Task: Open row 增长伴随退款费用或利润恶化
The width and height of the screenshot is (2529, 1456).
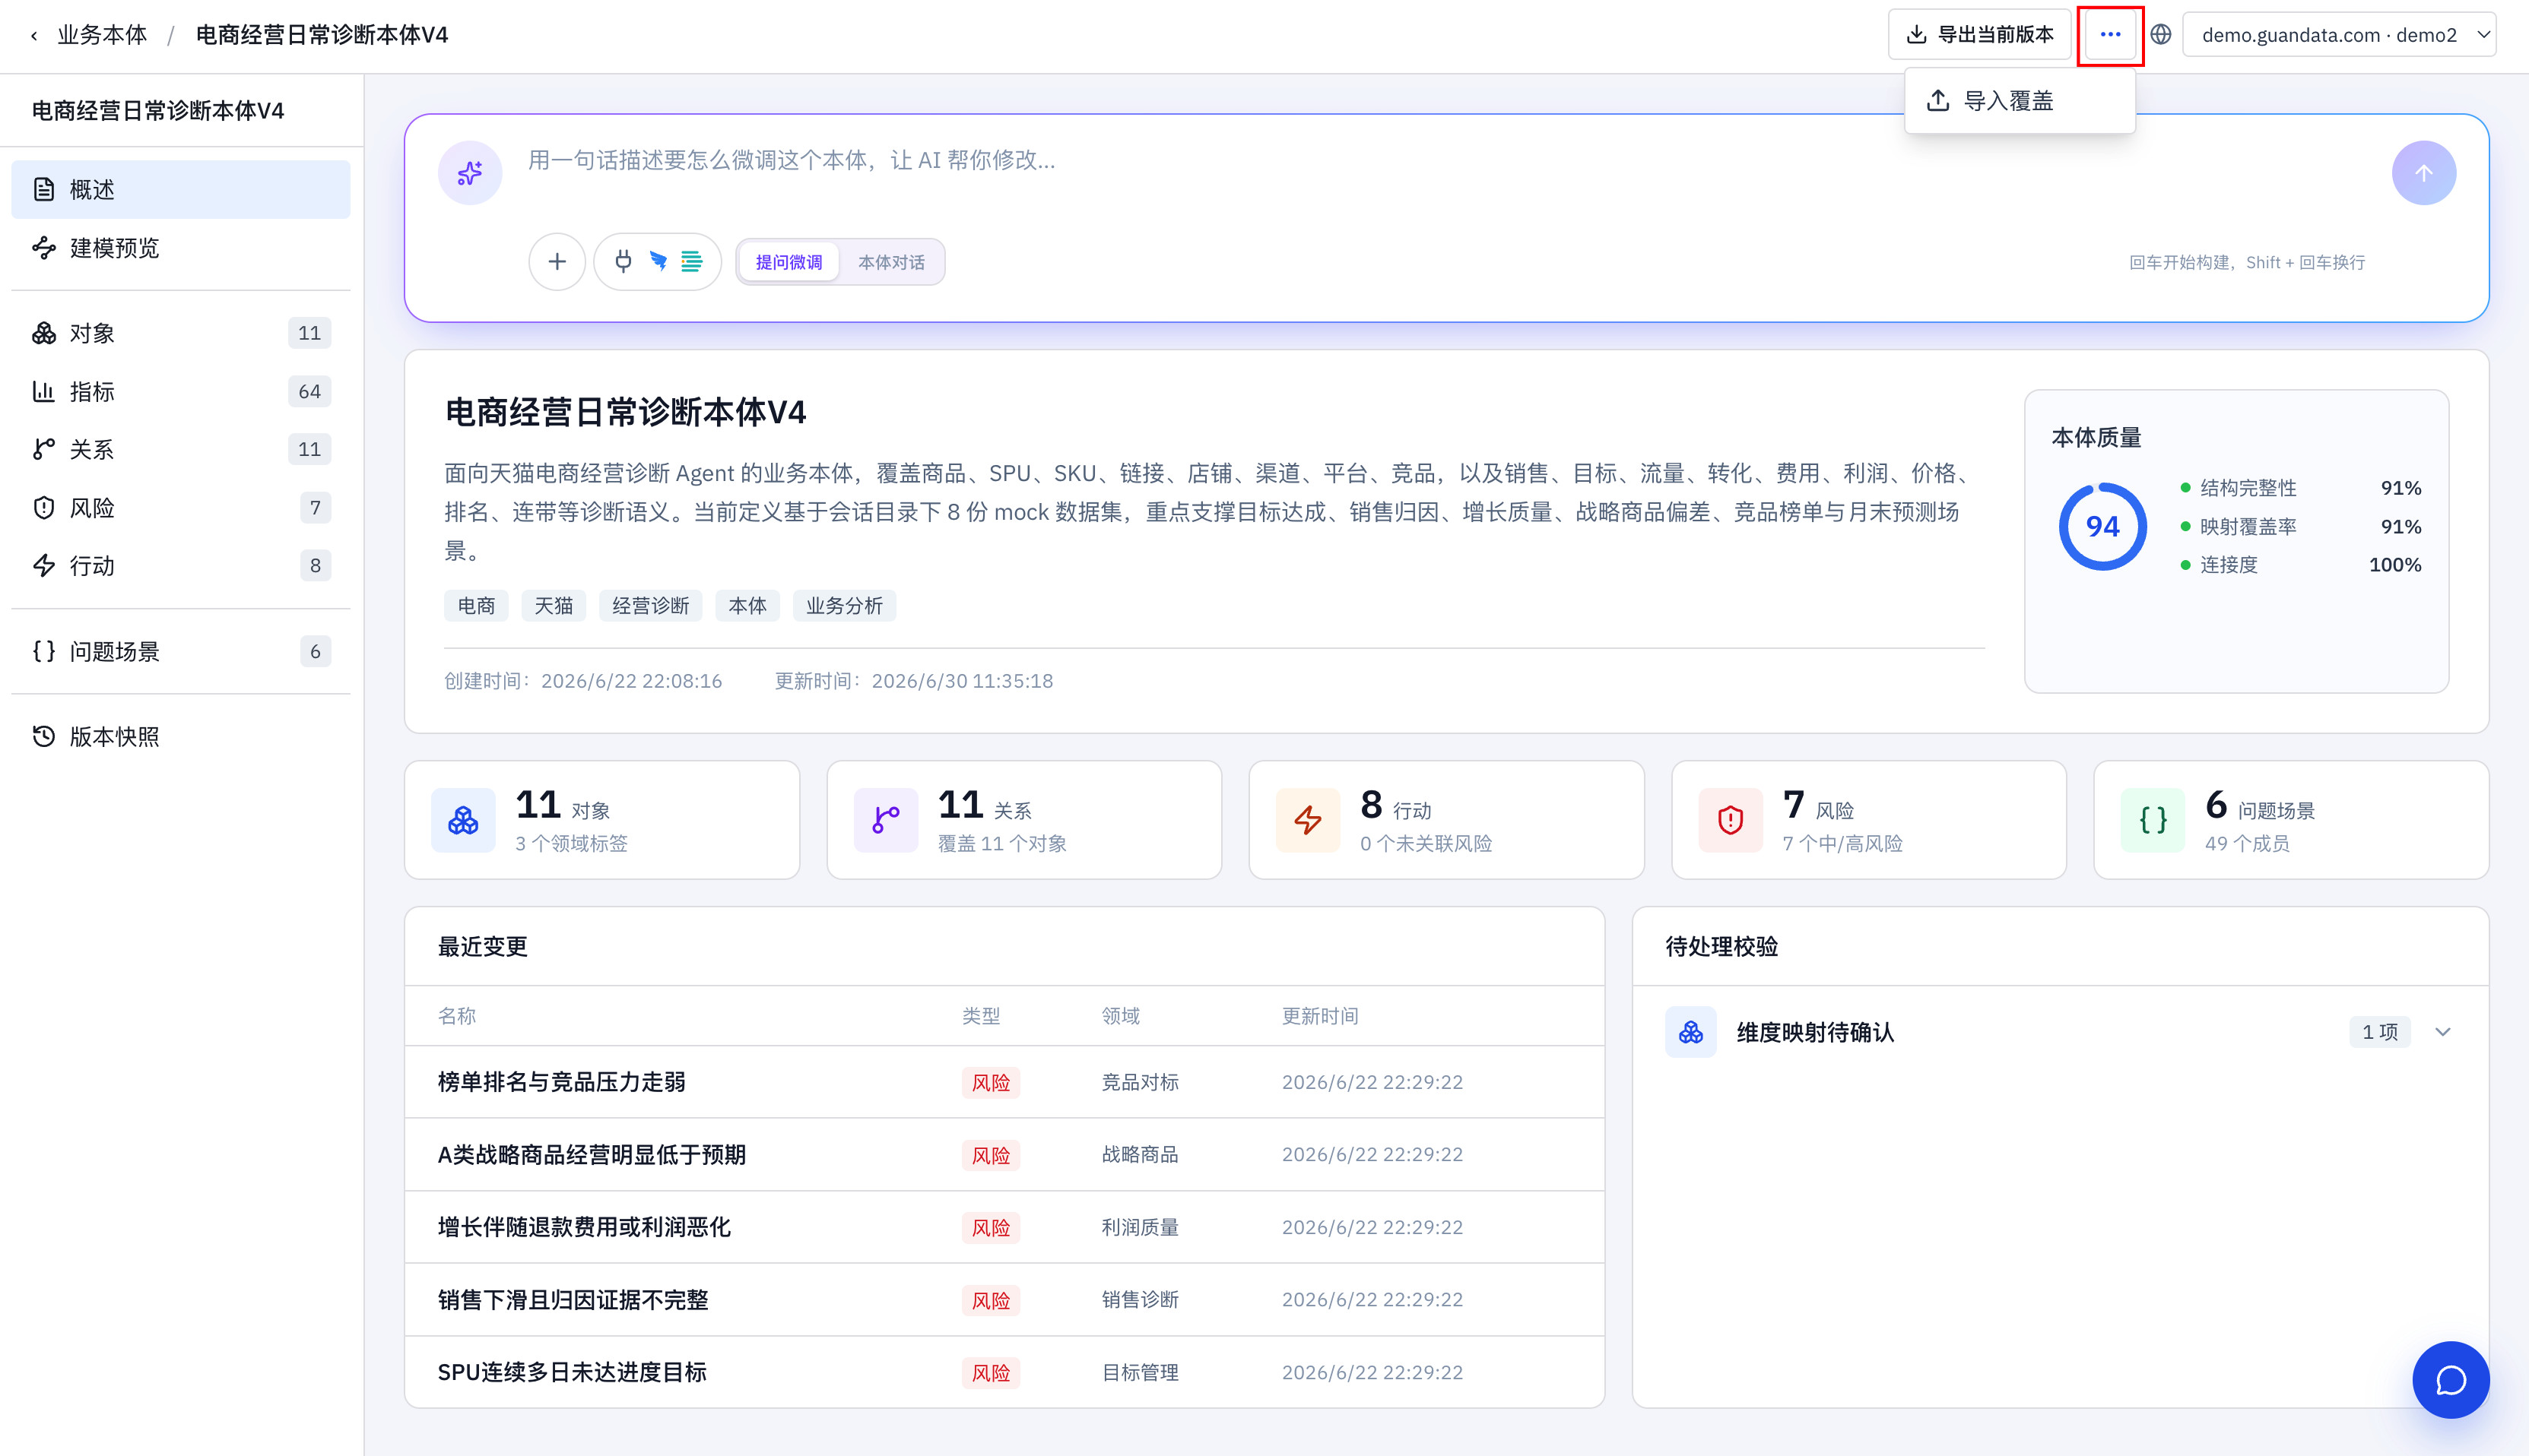Action: pos(1004,1227)
